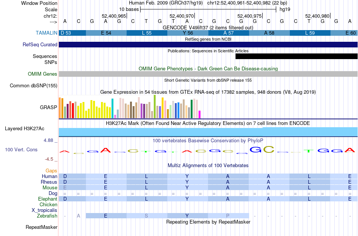Click the OMIM Genes track label

42,74
